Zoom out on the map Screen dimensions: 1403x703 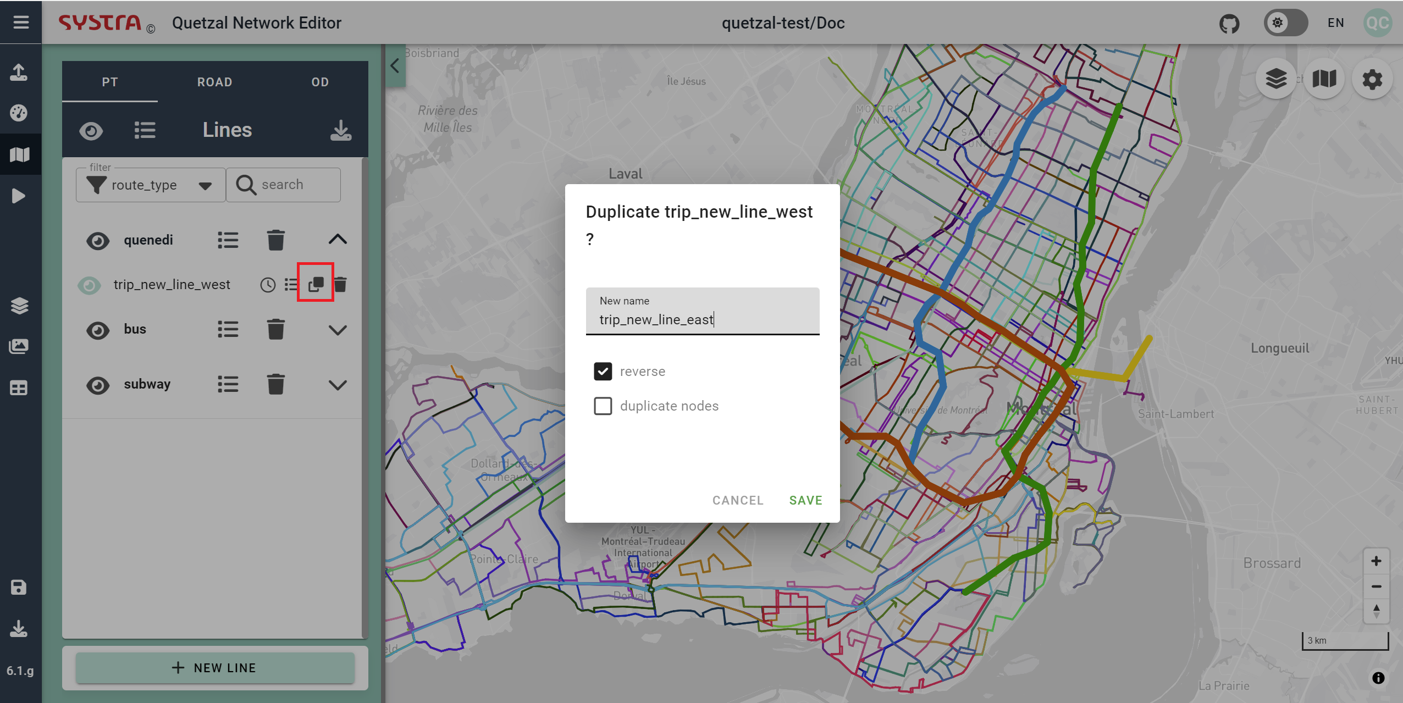(1376, 586)
